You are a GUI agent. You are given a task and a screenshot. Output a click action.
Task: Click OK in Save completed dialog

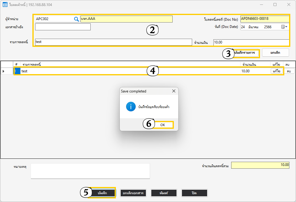162,125
